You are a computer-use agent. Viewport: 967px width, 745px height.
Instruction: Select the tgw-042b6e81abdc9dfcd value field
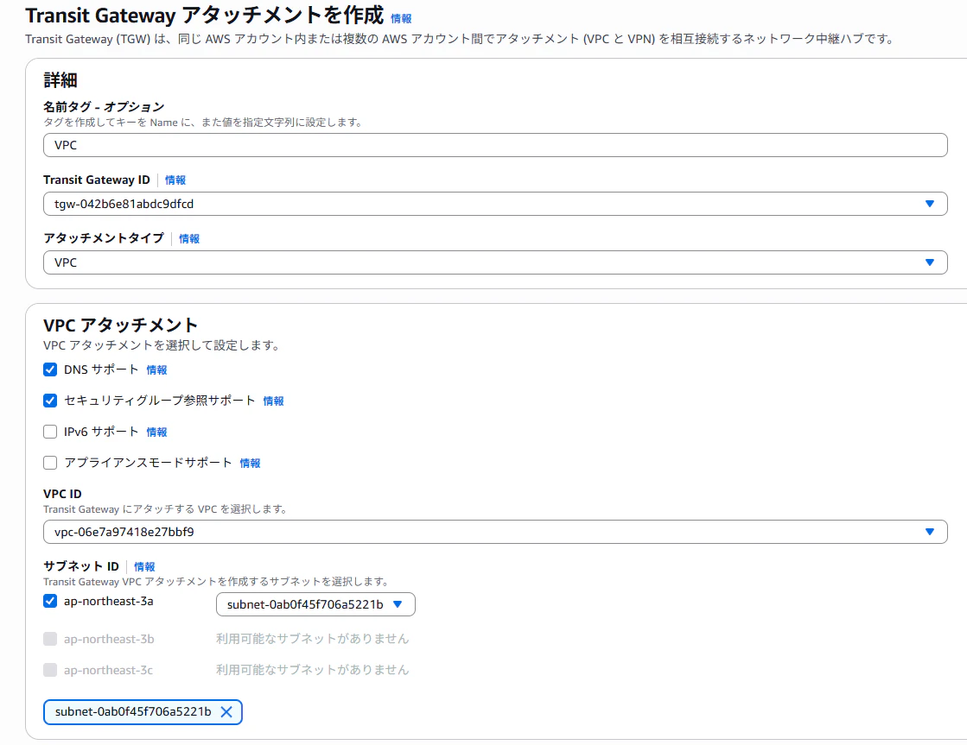point(346,204)
